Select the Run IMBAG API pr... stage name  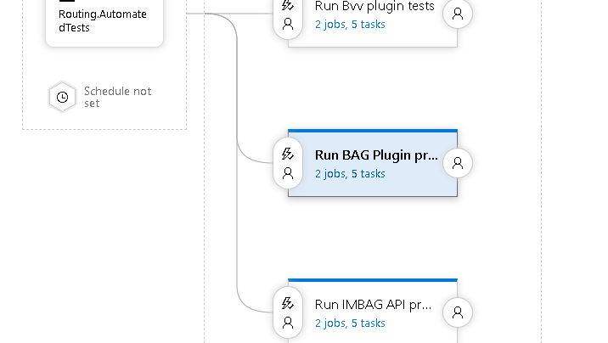[373, 305]
